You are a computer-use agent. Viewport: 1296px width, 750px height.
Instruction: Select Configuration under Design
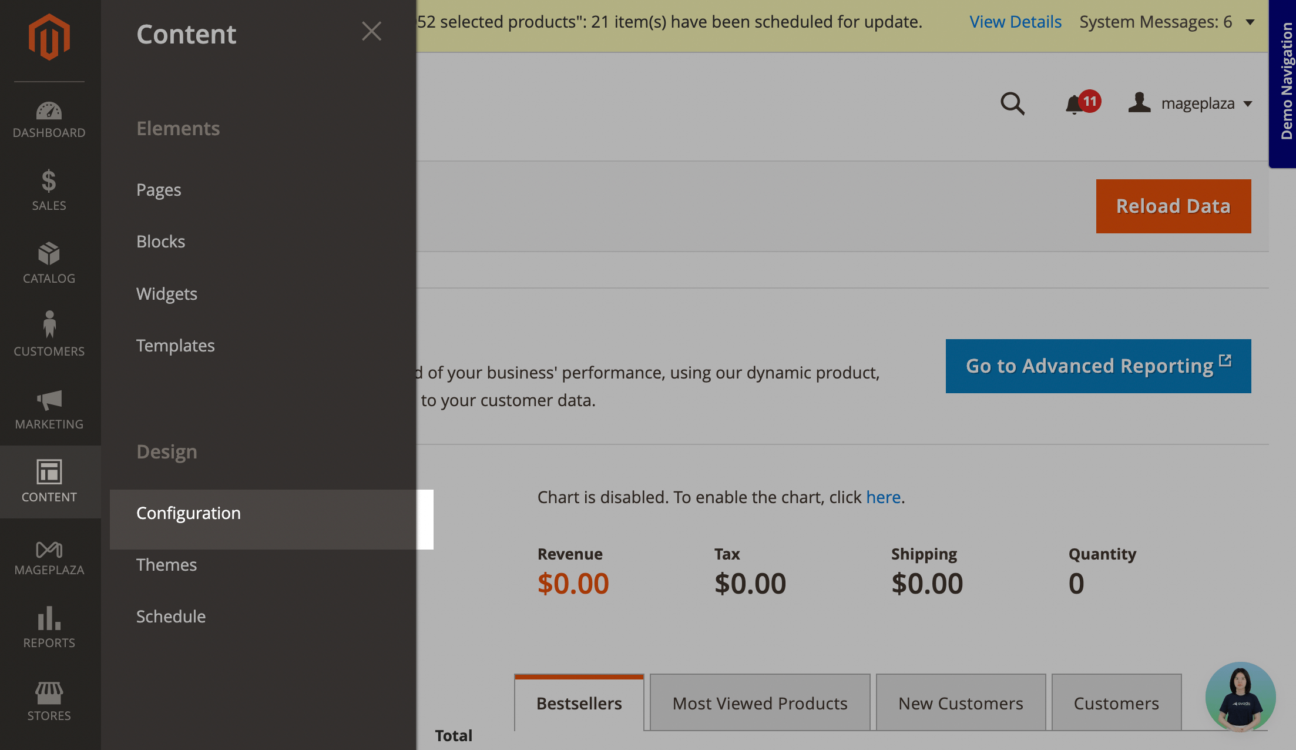point(189,513)
